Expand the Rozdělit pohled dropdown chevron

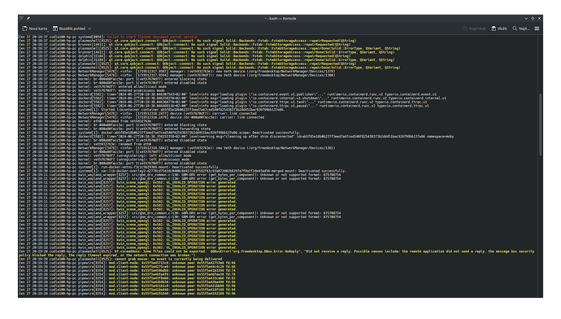coord(89,28)
